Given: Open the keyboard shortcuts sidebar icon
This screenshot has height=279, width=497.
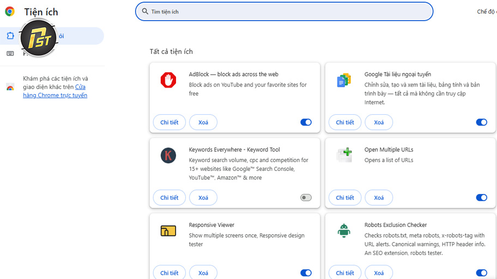Looking at the screenshot, I should click(10, 53).
